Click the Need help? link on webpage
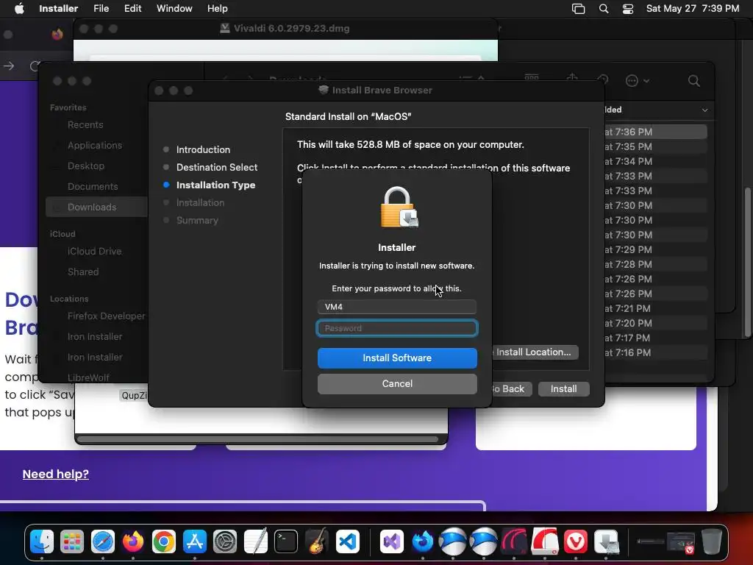This screenshot has width=753, height=565. coord(56,475)
